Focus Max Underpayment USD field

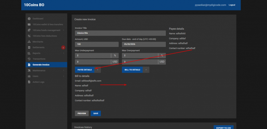click(93, 62)
